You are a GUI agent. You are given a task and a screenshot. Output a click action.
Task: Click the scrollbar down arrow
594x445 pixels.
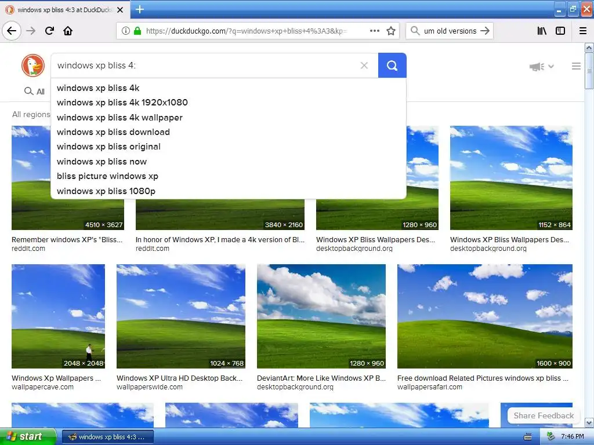[589, 422]
